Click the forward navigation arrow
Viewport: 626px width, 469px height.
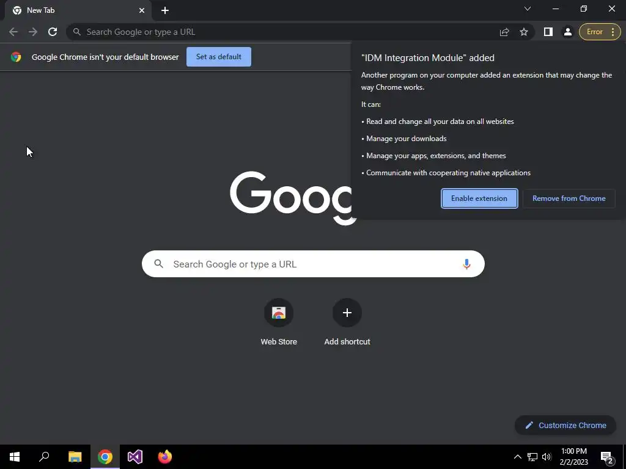[x=33, y=32]
